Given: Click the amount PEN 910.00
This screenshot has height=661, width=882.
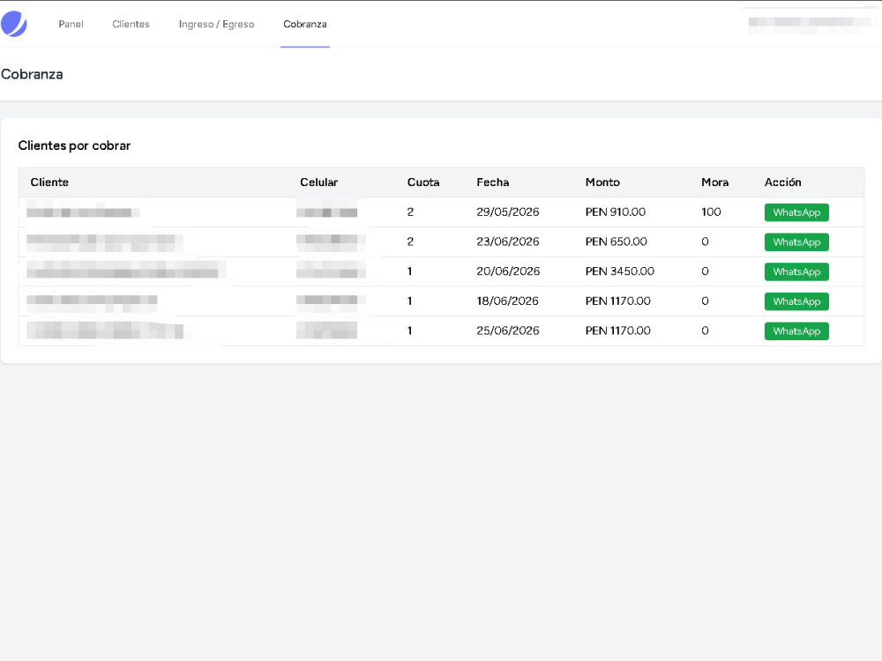Looking at the screenshot, I should click(x=616, y=212).
